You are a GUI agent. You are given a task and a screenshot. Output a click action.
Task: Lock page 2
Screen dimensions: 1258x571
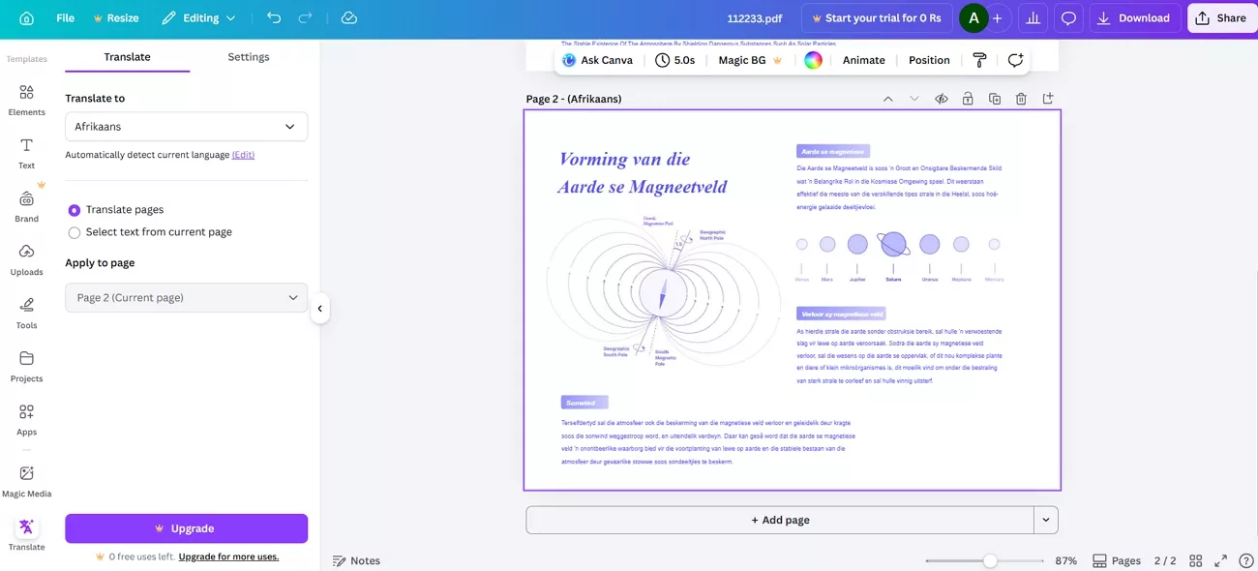967,98
